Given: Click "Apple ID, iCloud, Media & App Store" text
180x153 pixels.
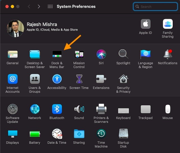Looking at the screenshot, I should (x=52, y=30).
